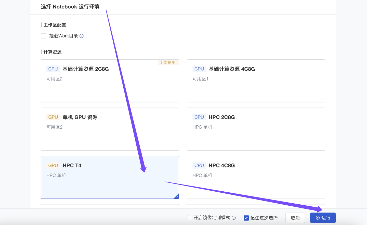Click the CPU tag on 基础计算资源 2C8G

pos(53,69)
